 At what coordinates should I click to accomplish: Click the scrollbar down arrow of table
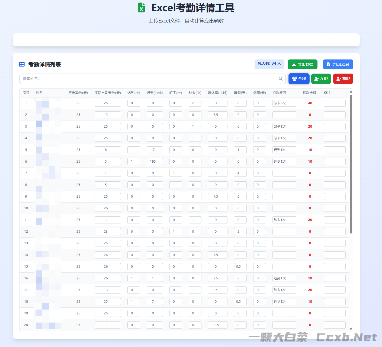(x=351, y=329)
